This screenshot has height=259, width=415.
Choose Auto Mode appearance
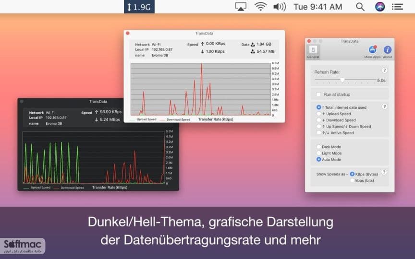[318, 159]
